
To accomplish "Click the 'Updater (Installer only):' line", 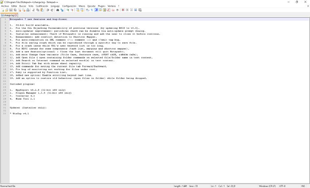I will [28, 107].
